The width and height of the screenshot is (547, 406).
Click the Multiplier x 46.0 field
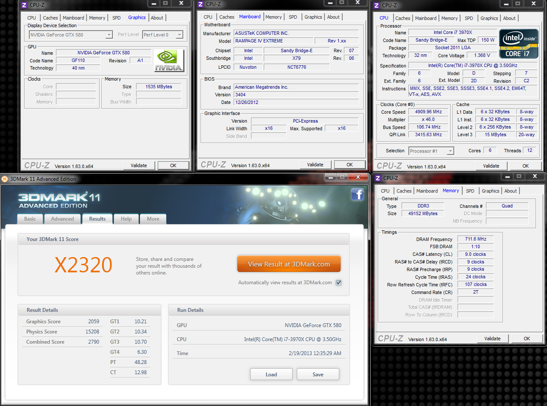point(428,120)
